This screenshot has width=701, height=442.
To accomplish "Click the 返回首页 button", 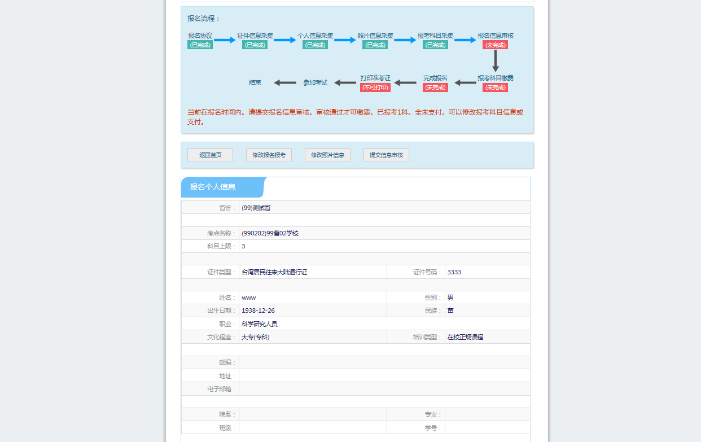I will [x=210, y=155].
